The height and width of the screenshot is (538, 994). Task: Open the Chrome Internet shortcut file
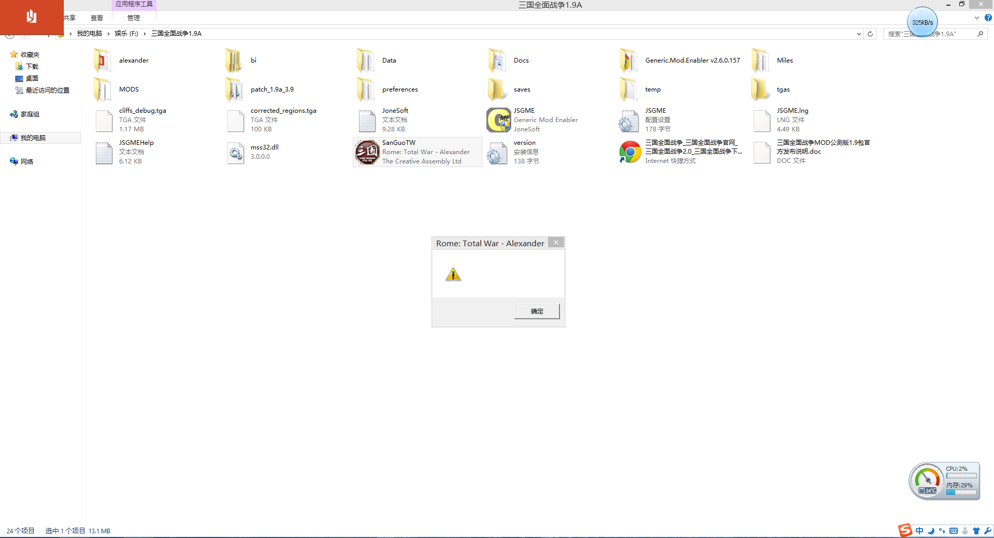pos(630,152)
